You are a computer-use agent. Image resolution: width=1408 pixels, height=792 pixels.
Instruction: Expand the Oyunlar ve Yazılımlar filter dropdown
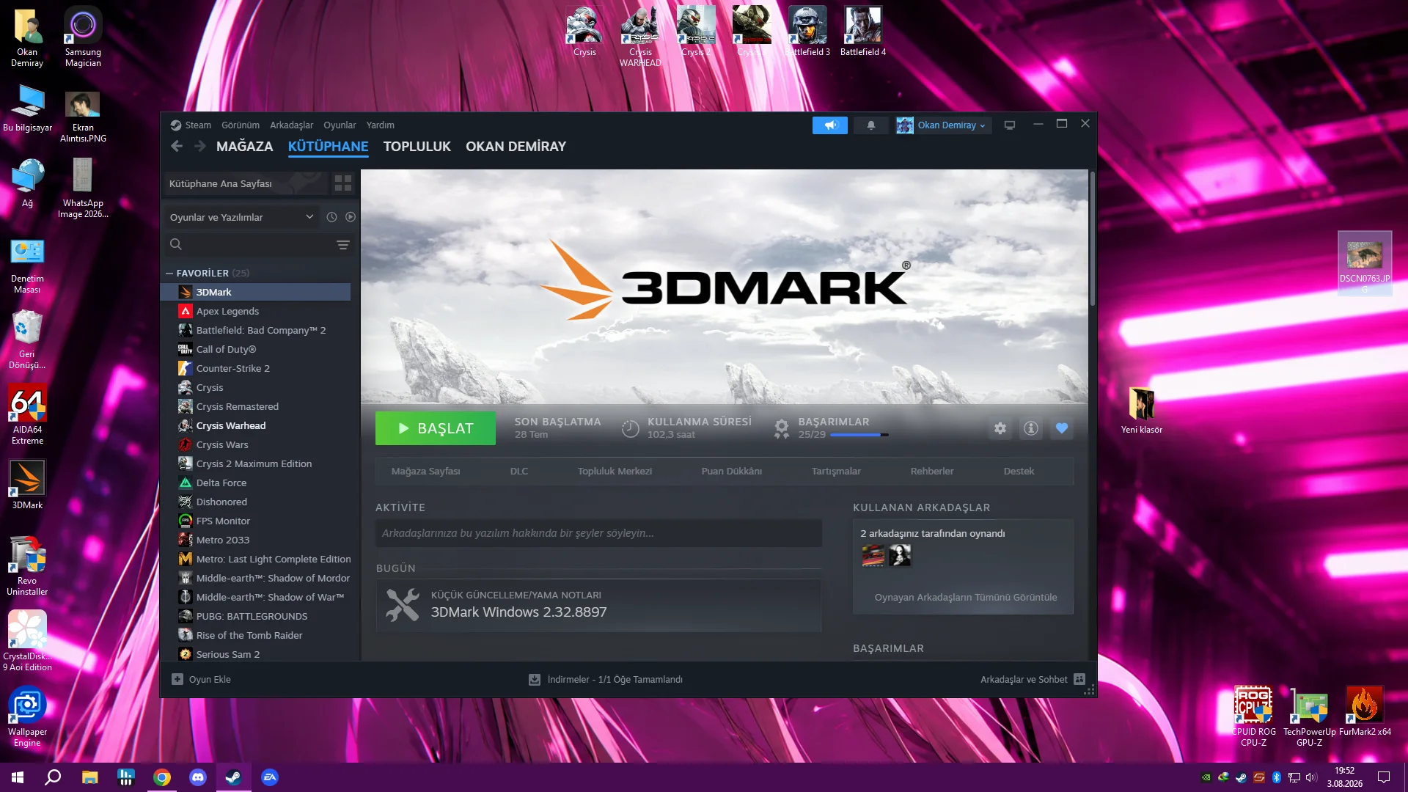pyautogui.click(x=242, y=217)
